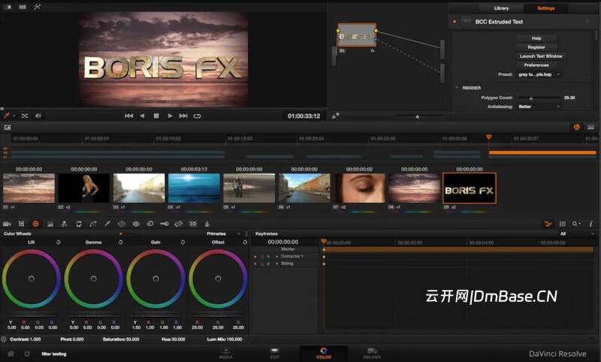Disable the BCC Extruded Text effect
Image resolution: width=601 pixels, height=362 pixels.
[455, 22]
